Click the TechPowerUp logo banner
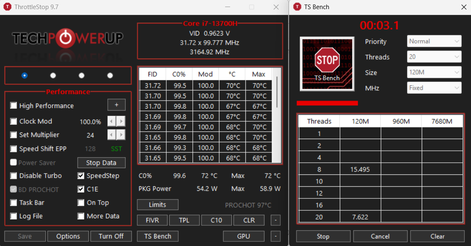This screenshot has height=246, width=471. click(68, 39)
